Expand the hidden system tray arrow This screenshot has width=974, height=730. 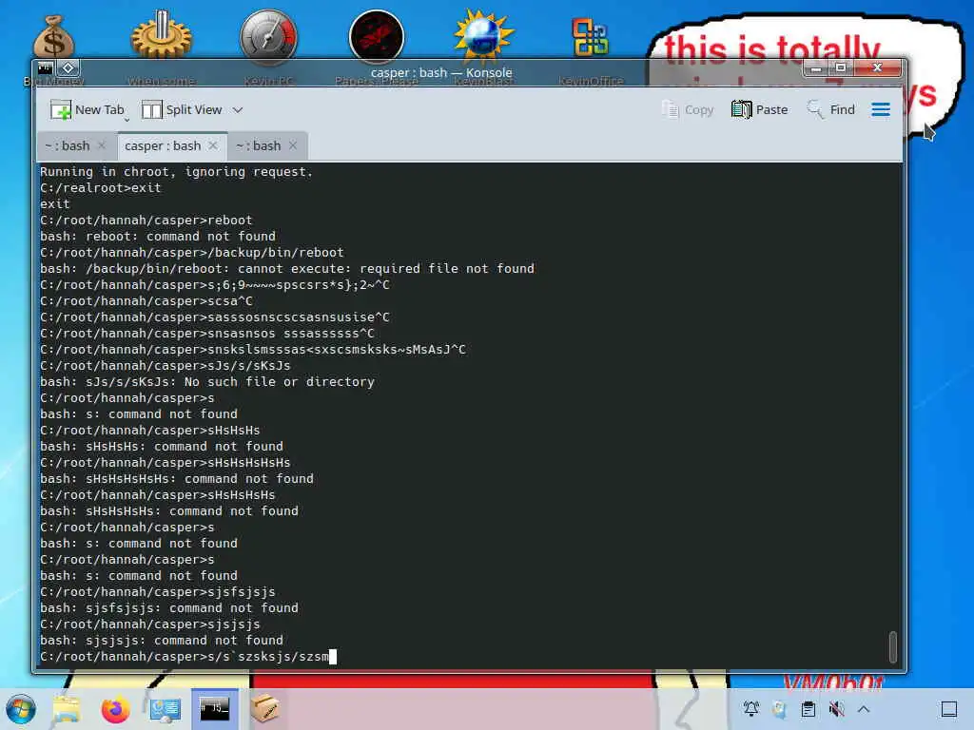tap(864, 709)
